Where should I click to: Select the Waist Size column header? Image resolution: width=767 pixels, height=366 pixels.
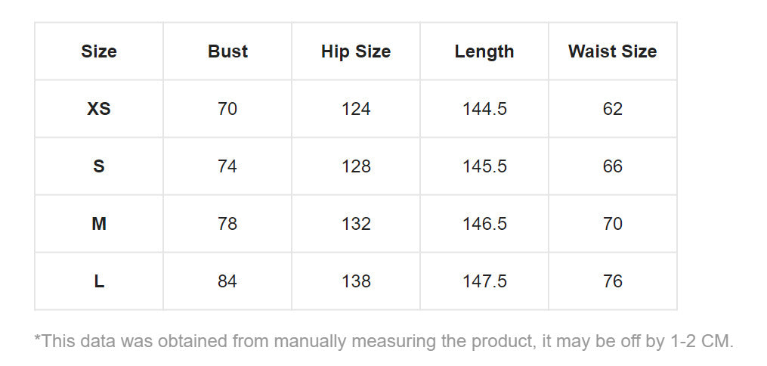[x=612, y=51]
